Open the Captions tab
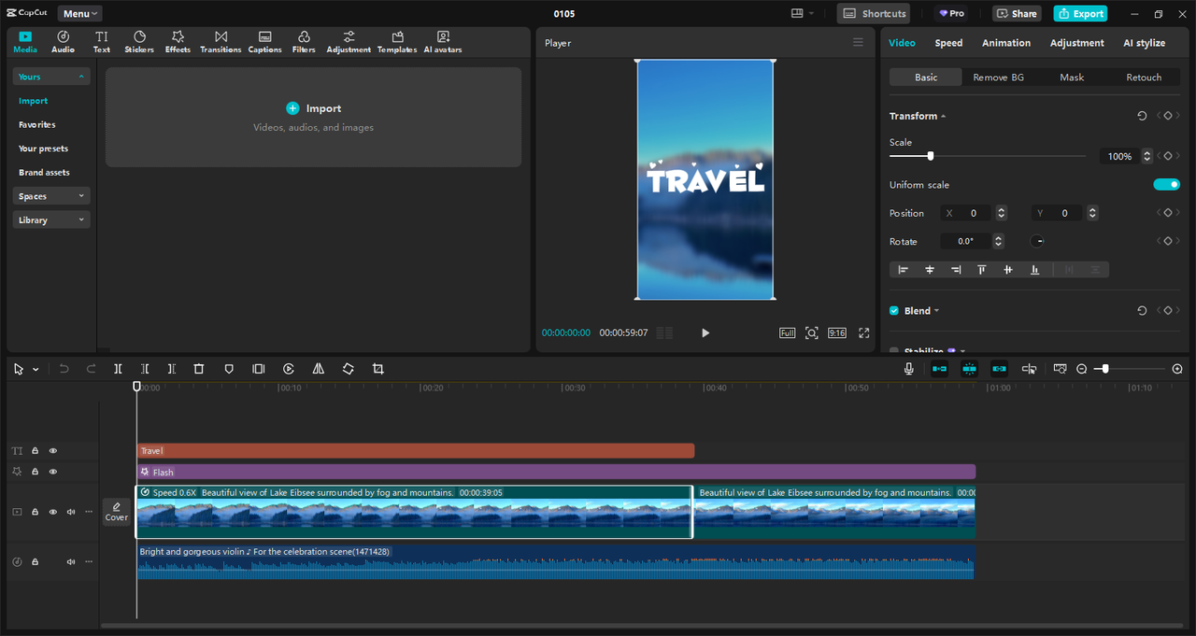This screenshot has width=1196, height=636. point(265,42)
